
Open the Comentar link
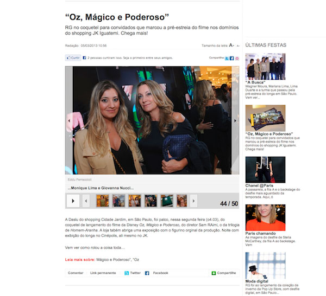(76, 273)
